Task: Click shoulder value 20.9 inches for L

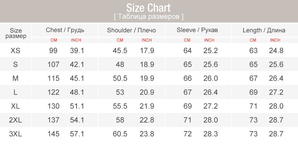Action: [147, 93]
